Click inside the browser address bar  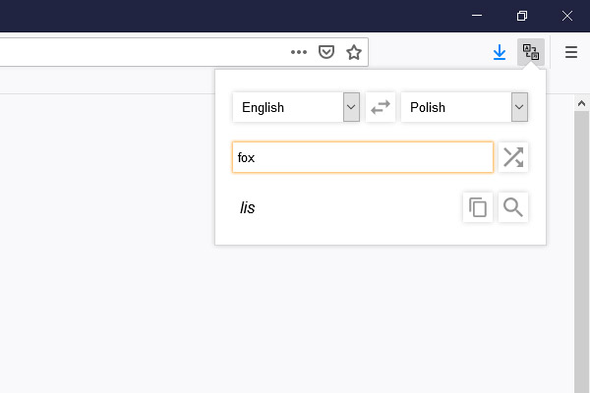143,52
